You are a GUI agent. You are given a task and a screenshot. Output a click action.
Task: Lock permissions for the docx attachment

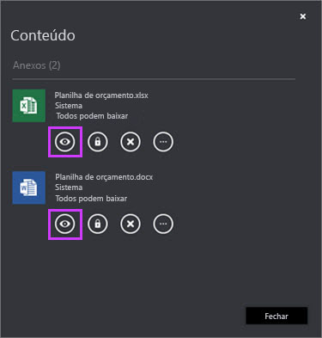(98, 224)
